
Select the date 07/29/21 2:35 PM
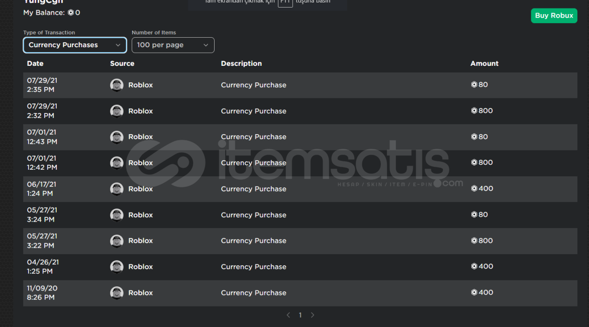point(42,85)
